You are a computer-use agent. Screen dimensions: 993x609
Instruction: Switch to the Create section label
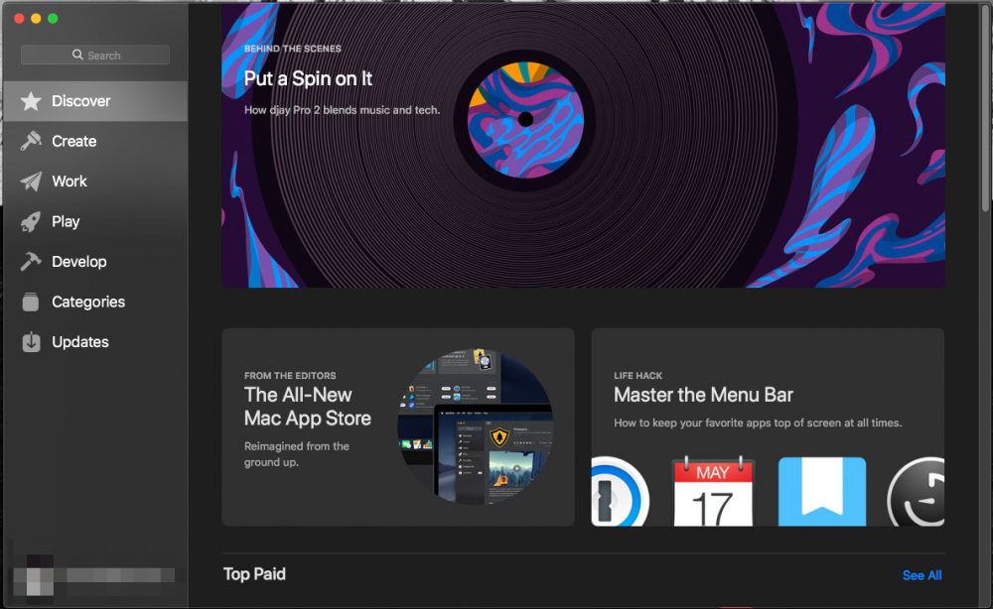point(74,141)
